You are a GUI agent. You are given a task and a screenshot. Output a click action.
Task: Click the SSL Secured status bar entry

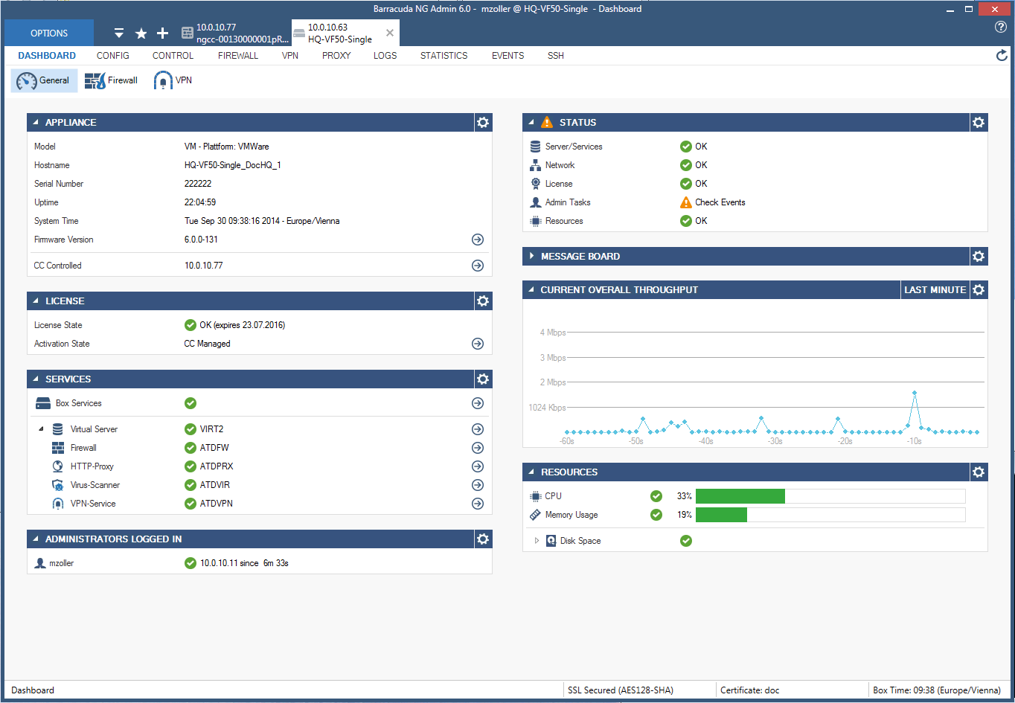tap(621, 690)
